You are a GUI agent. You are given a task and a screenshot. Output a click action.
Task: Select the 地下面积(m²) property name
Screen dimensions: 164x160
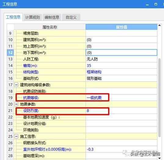point(35,53)
